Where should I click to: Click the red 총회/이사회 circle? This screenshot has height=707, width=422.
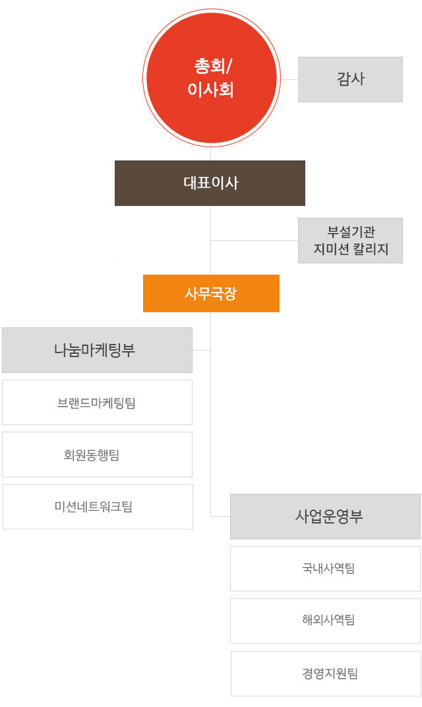(x=211, y=78)
